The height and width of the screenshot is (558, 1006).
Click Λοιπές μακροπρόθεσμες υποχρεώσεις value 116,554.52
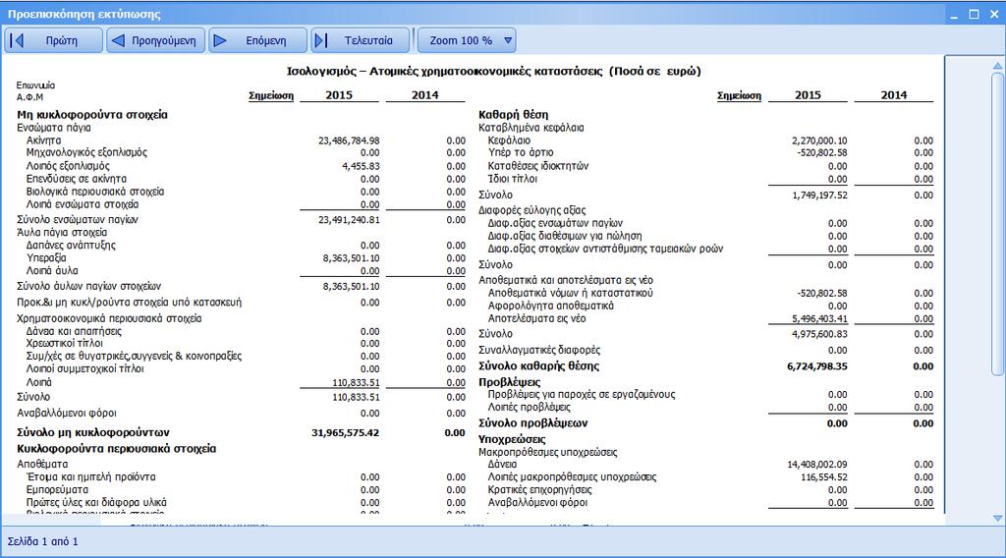click(824, 477)
